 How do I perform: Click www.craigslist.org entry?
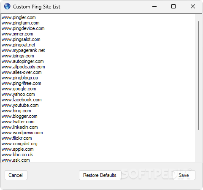pos(19,144)
